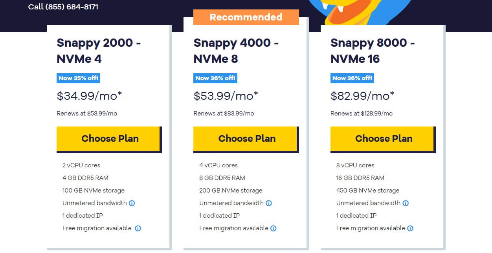Open the free migration tooltip for Snappy 8000
The image size is (492, 253).
[410, 228]
